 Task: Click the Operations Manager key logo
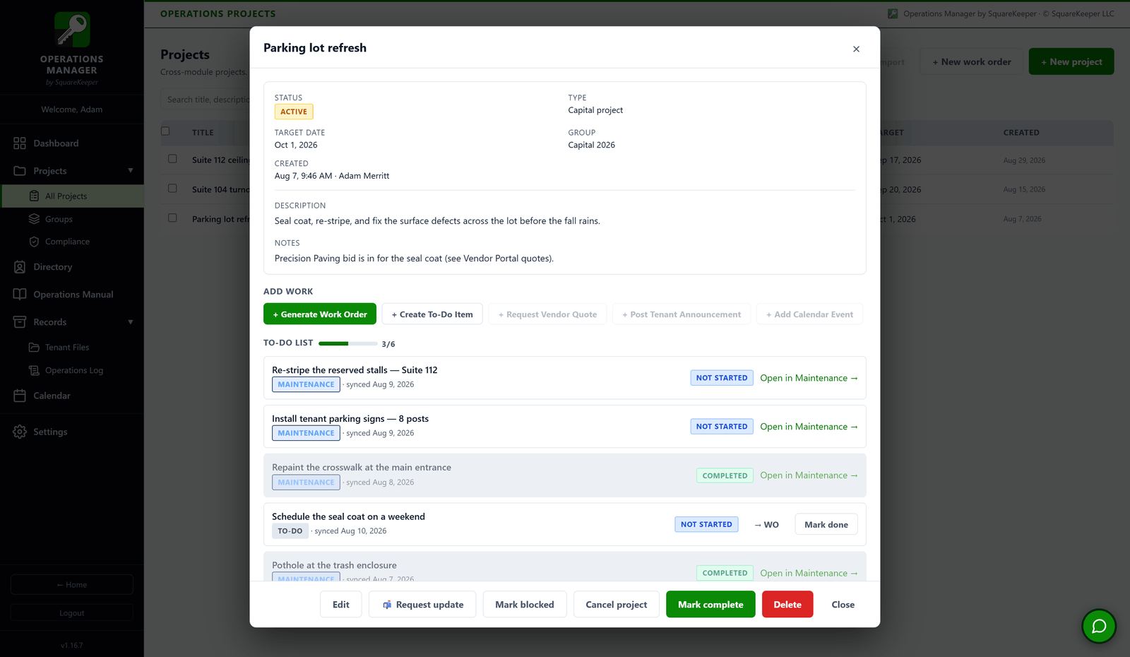(72, 30)
